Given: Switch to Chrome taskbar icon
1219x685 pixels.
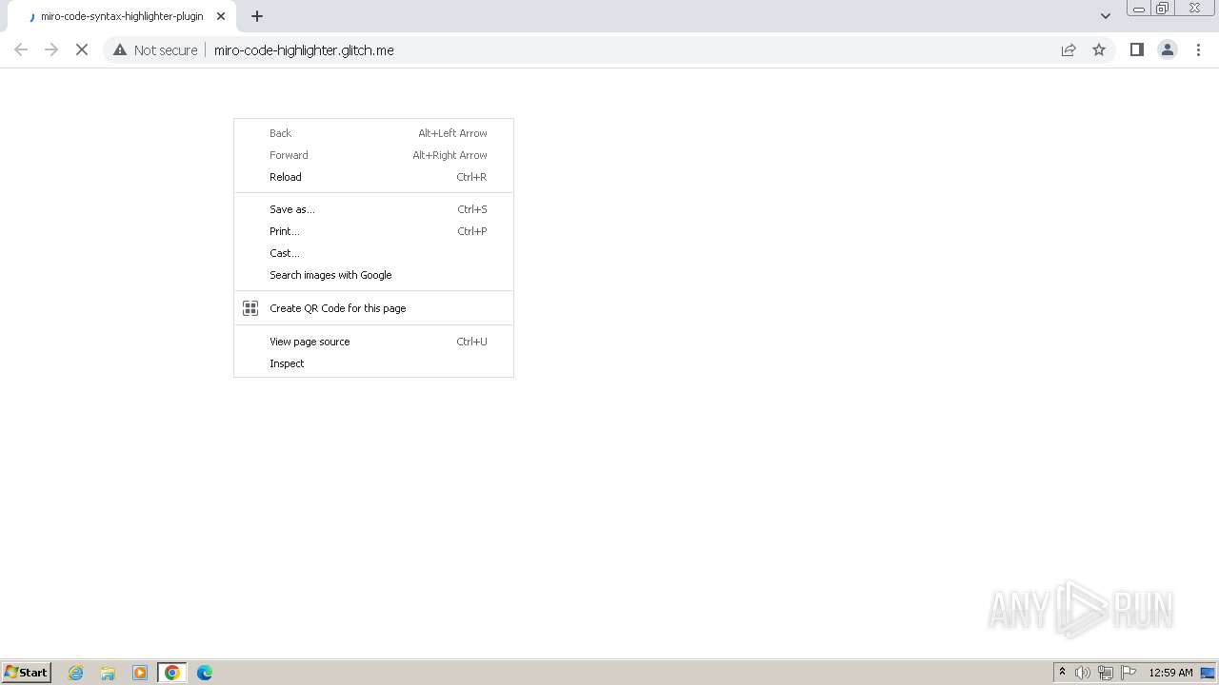Looking at the screenshot, I should 172,673.
